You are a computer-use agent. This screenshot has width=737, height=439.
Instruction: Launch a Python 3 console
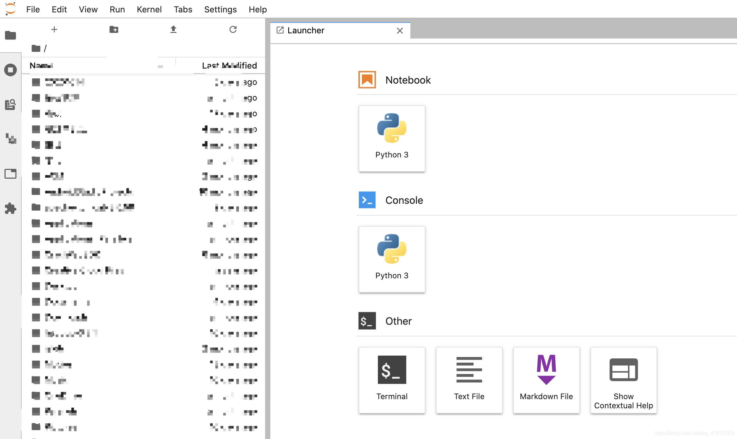tap(392, 259)
